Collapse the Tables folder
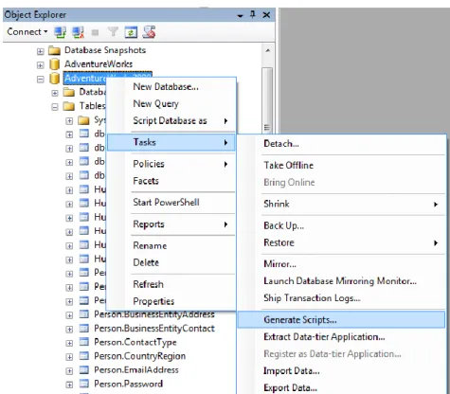Image resolution: width=450 pixels, height=394 pixels. (x=55, y=107)
